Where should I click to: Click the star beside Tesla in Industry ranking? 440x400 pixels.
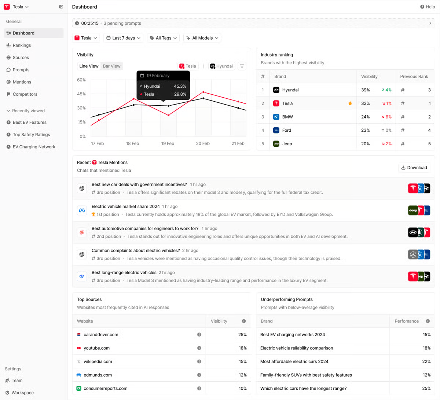(x=350, y=103)
